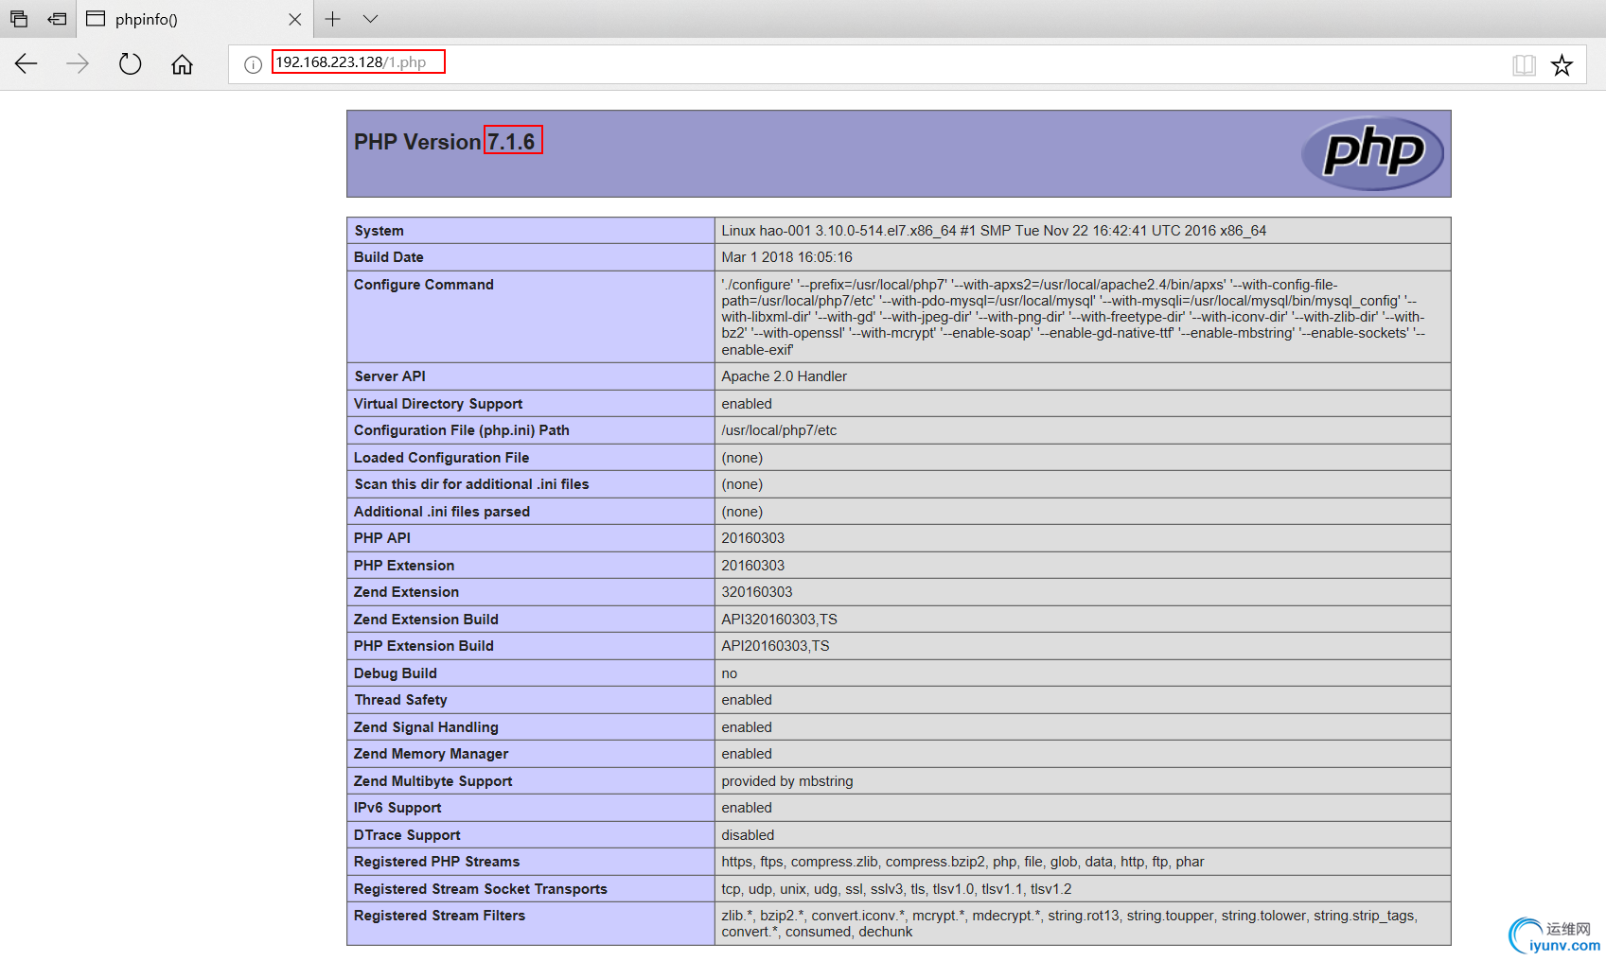Select Scan this dir for additional .ini files

471,484
